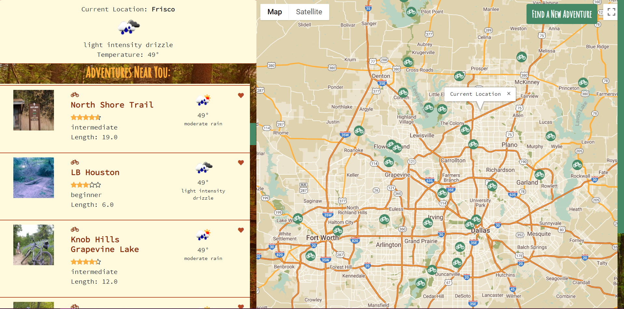This screenshot has height=309, width=624.
Task: Favorite the North Shore Trail heart icon
Action: click(241, 95)
